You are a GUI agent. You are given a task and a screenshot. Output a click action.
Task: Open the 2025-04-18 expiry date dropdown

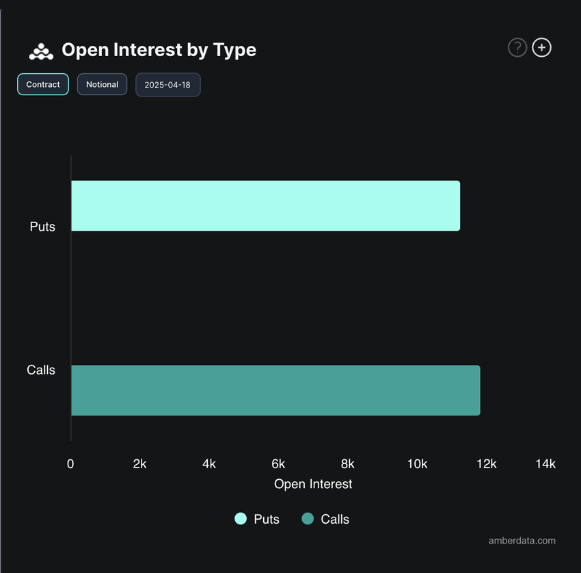168,85
